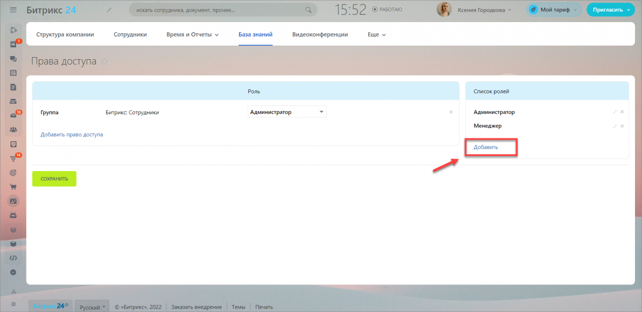
Task: Toggle the РАБОТАЮ work status
Action: click(387, 10)
